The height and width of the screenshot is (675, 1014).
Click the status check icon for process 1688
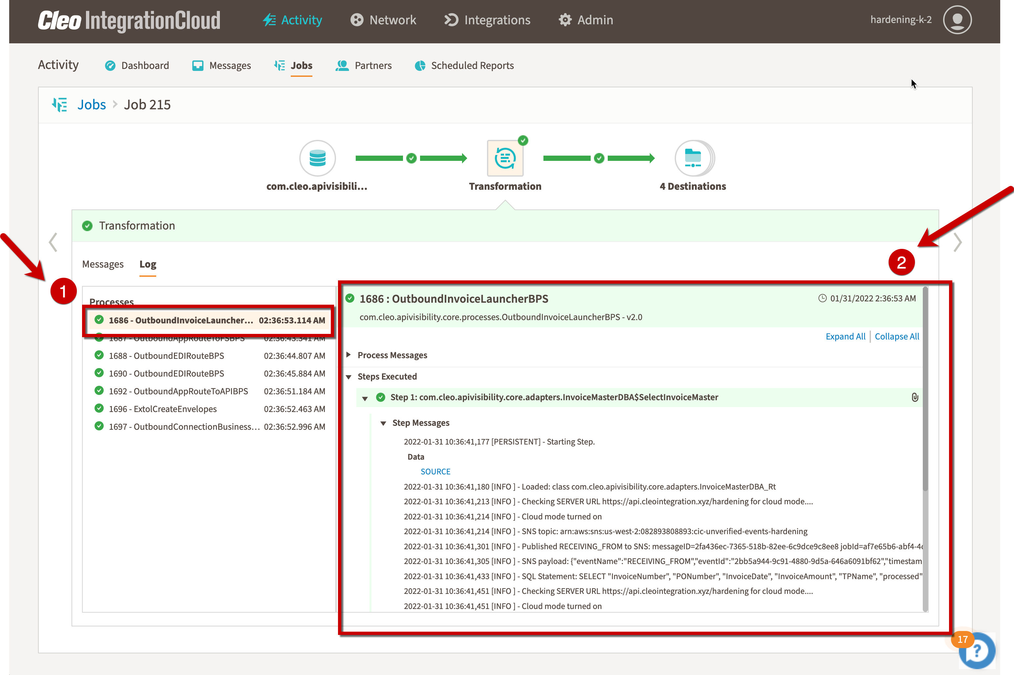(x=99, y=355)
